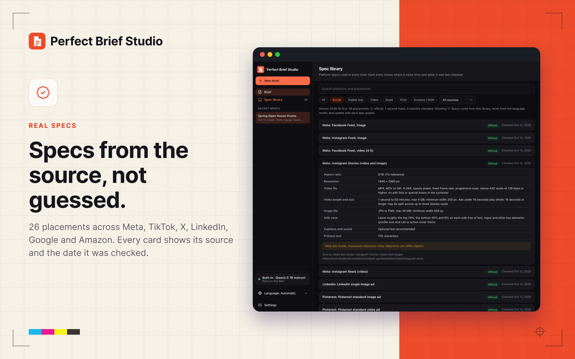Screen dimensions: 575x359
Task: Expand Meta: Instagram Reels (video) entry
Action: click(x=426, y=272)
